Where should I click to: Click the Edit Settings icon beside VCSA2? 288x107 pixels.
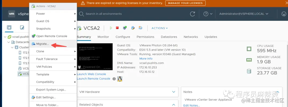tap(133, 28)
